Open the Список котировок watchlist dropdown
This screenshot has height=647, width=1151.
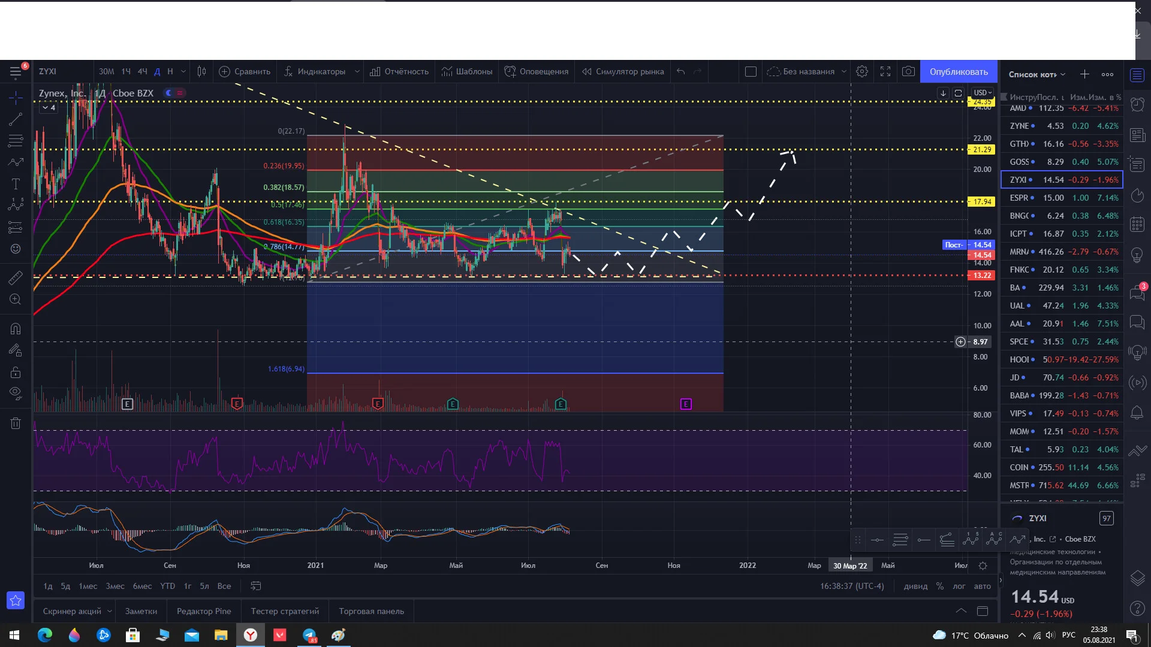click(1037, 74)
